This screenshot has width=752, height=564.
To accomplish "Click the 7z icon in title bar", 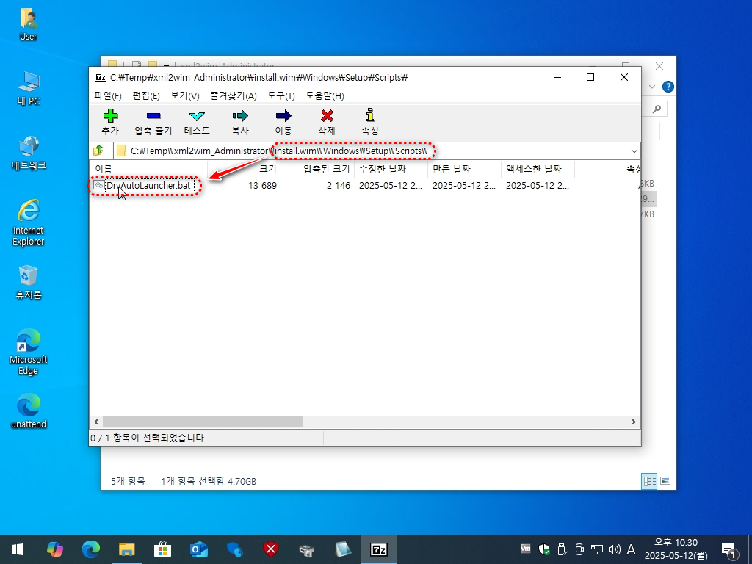I will [x=101, y=77].
